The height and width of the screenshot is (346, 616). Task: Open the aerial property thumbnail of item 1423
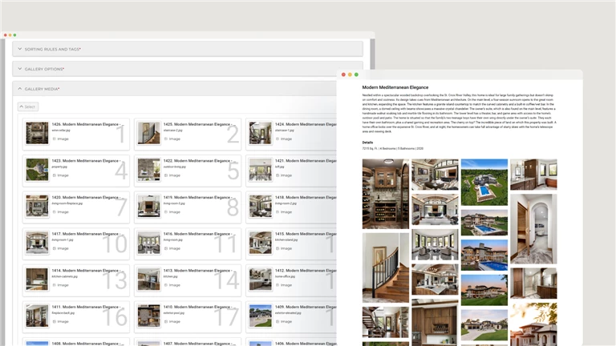coord(37,170)
